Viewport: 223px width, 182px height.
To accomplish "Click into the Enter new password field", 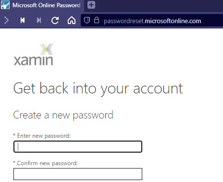I will (x=78, y=146).
